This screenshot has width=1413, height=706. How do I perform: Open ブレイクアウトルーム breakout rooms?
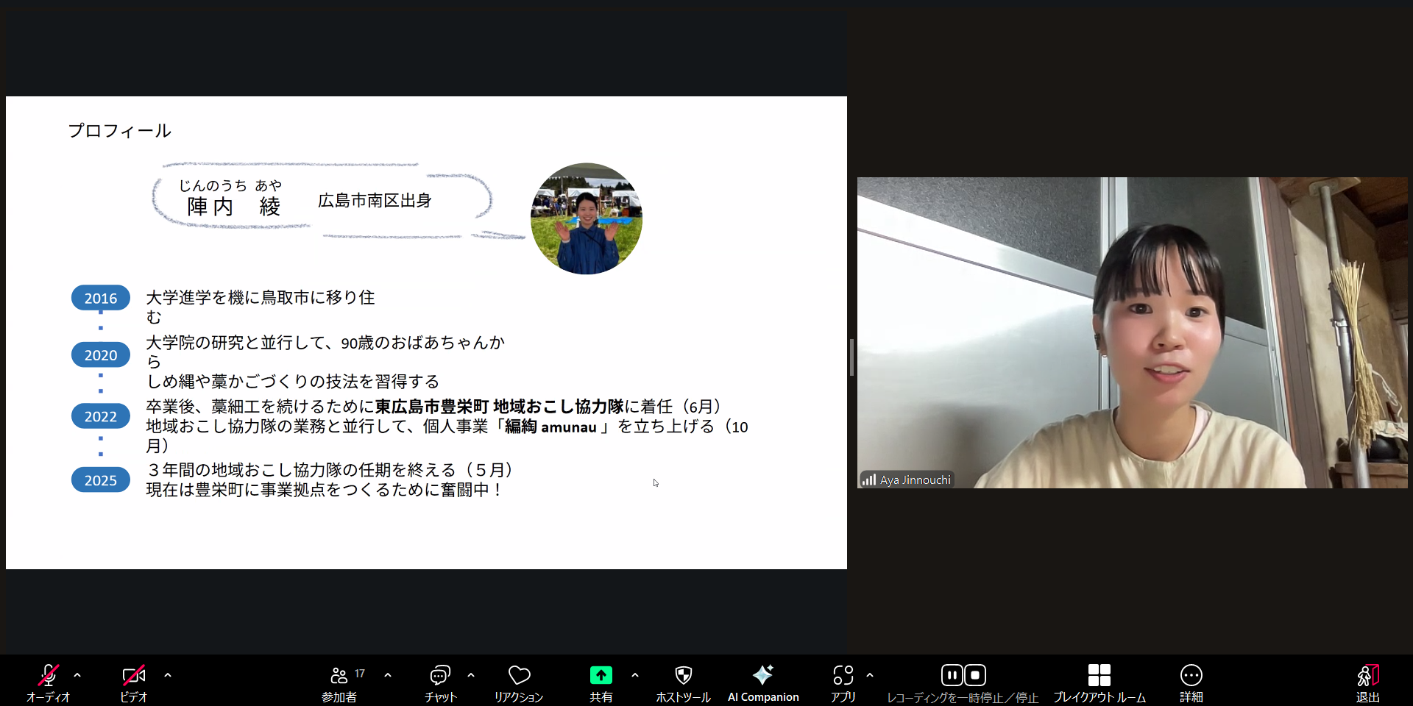coord(1099,682)
